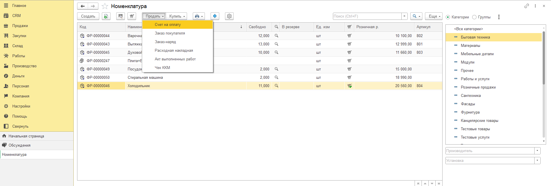Viewport: 551px width, 186px height.
Task: Collapse sidebar with Свернуть
Action: point(20,126)
